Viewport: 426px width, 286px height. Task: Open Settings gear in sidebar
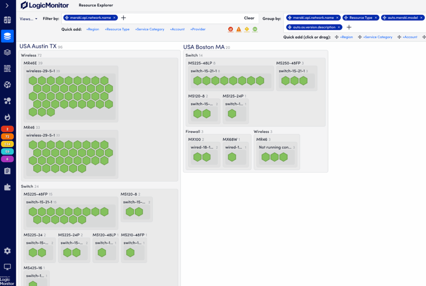(7, 251)
